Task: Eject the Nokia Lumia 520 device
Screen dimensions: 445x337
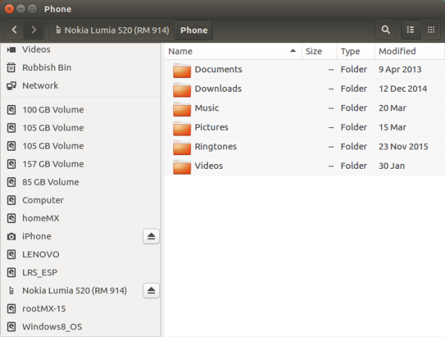Action: coord(152,290)
